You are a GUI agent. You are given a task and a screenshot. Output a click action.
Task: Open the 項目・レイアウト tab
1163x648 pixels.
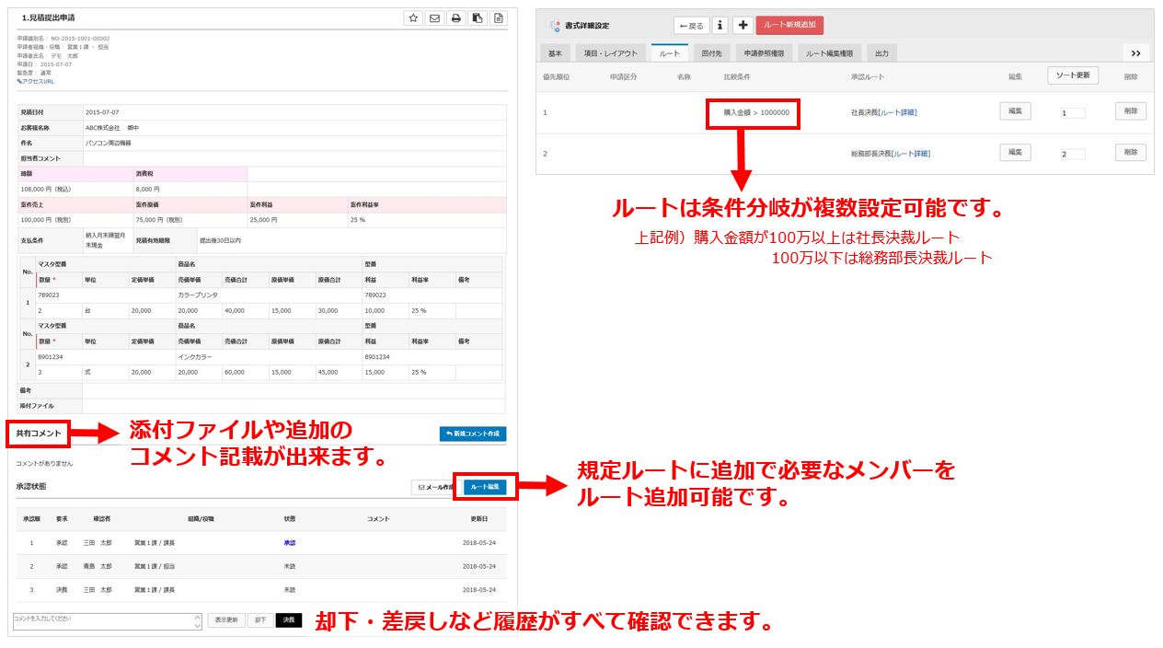coord(610,53)
